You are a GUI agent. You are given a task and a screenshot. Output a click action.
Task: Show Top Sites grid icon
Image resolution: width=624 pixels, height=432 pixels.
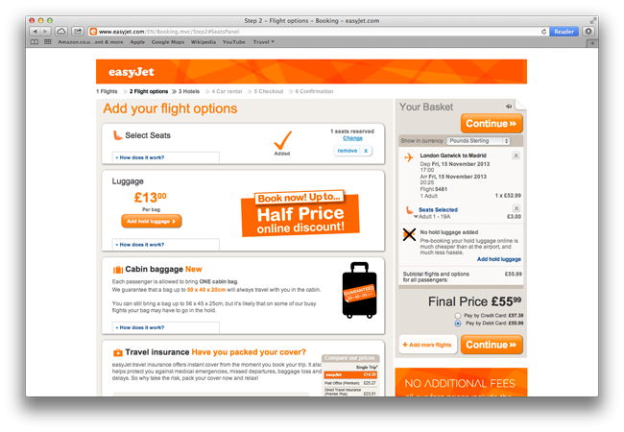point(48,42)
